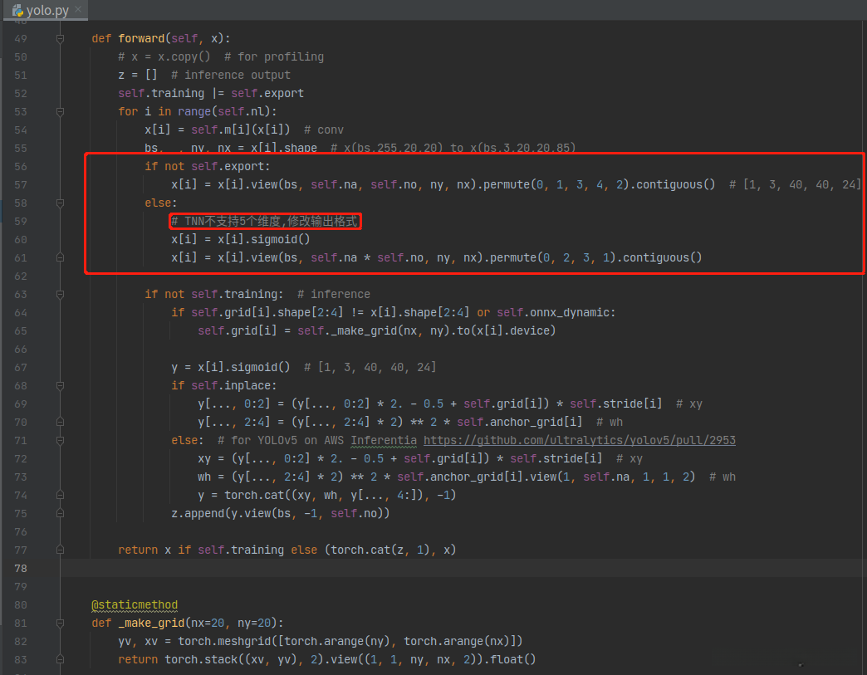Click 'torch.meshgrid' on line 82
This screenshot has height=675, width=867.
(224, 641)
